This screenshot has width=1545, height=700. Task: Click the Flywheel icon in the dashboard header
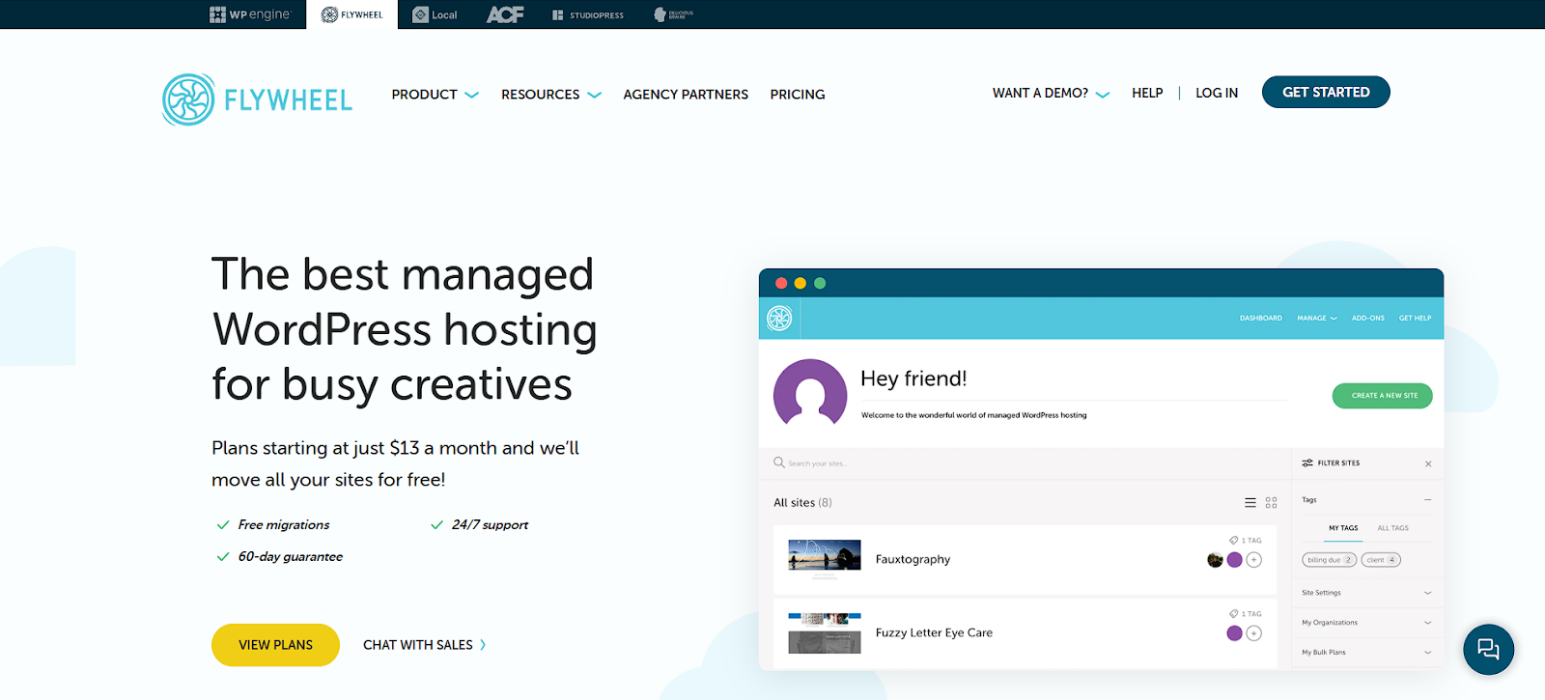[x=779, y=318]
